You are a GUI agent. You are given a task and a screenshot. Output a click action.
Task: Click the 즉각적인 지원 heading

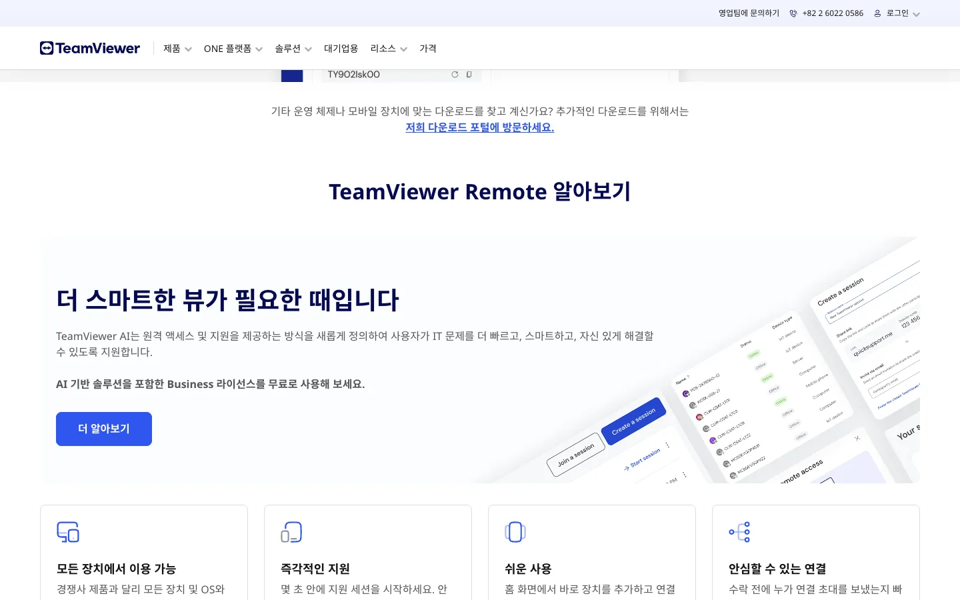315,569
